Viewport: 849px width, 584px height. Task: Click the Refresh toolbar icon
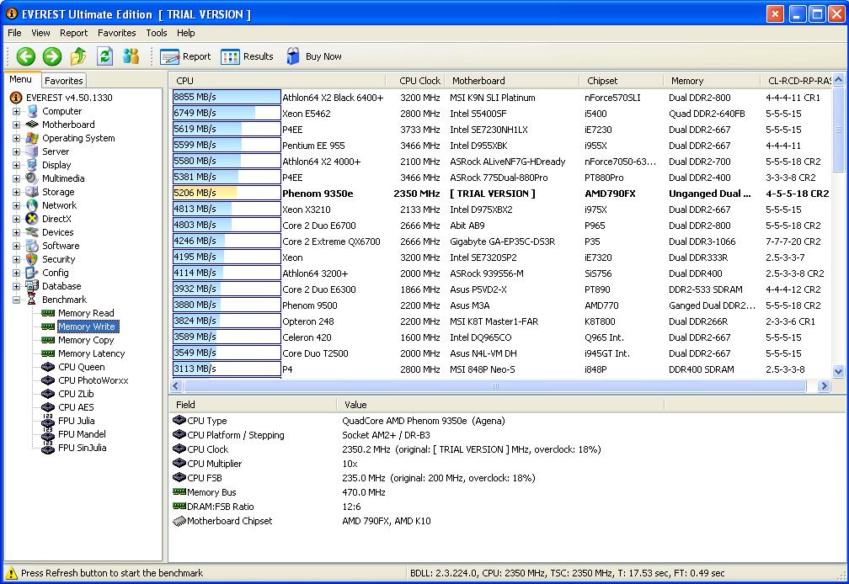(x=104, y=56)
